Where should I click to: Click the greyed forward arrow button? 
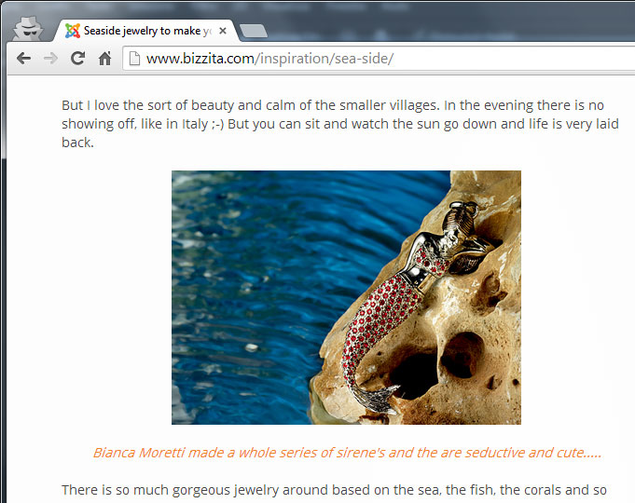tap(50, 59)
